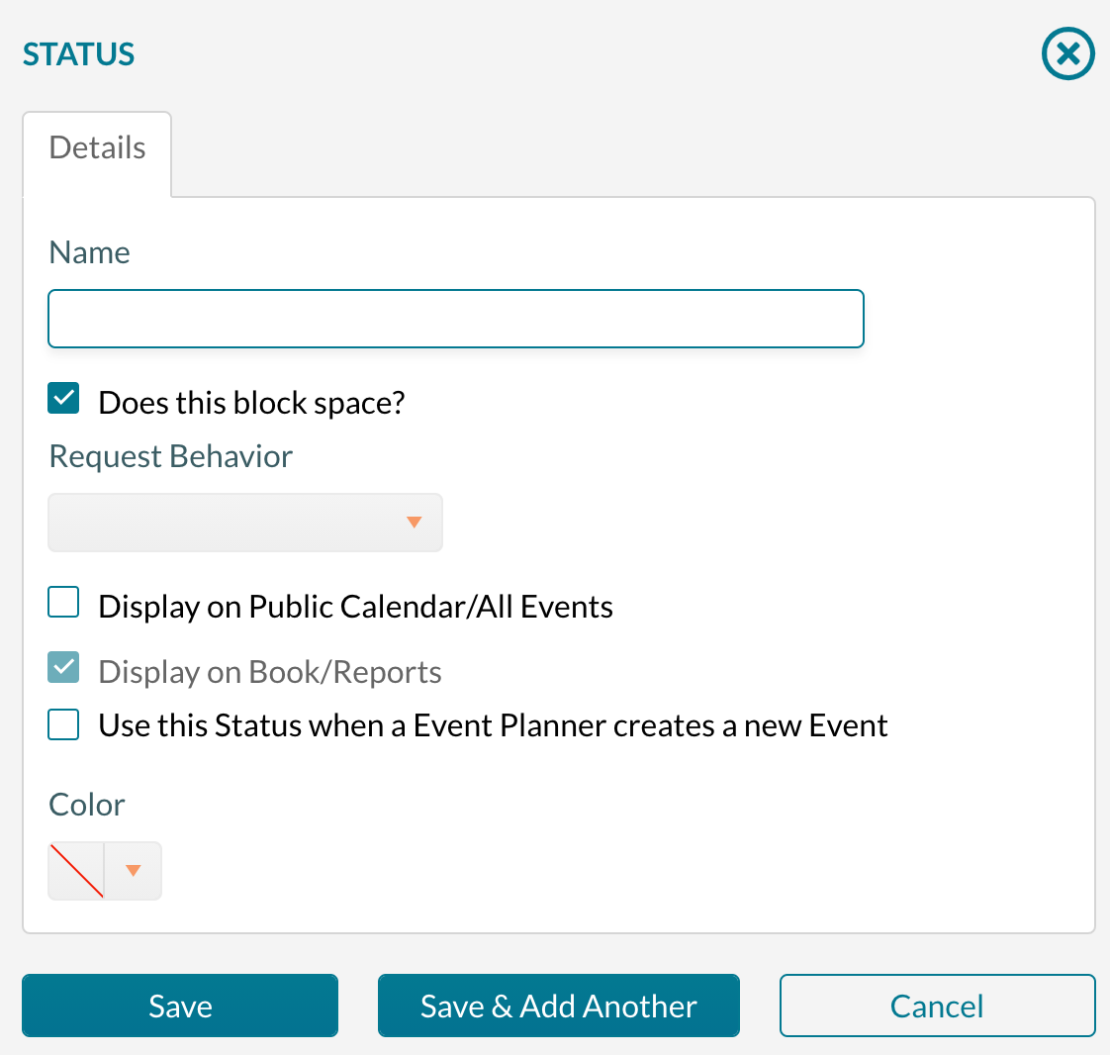Image resolution: width=1110 pixels, height=1055 pixels.
Task: Enable Display on Public Calendar/All Events
Action: [63, 602]
